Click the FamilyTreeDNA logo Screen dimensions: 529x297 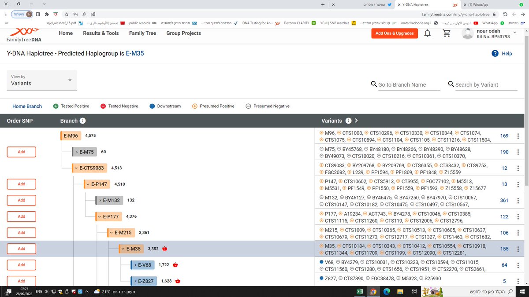point(24,35)
